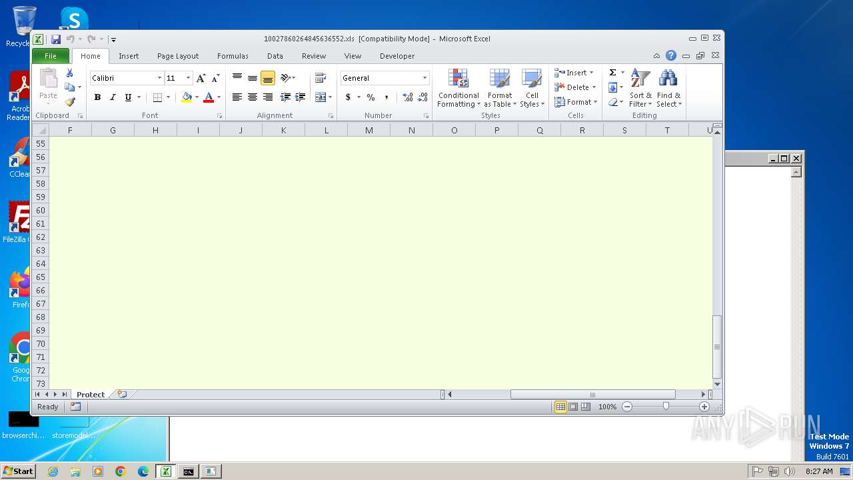Open Find & Select binoculars
This screenshot has width=853, height=480.
coord(668,88)
